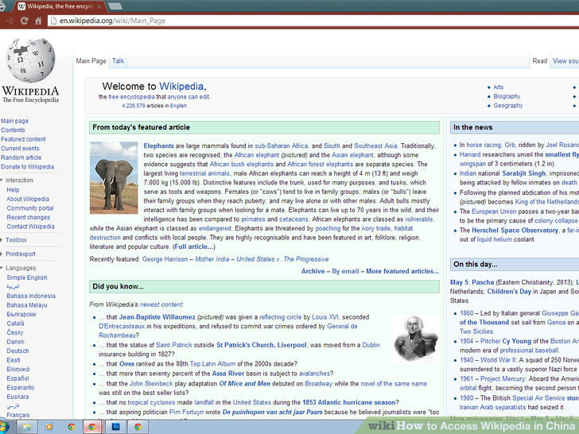This screenshot has height=434, width=579.
Task: Open File Explorer from taskbar
Action: pyautogui.click(x=26, y=427)
